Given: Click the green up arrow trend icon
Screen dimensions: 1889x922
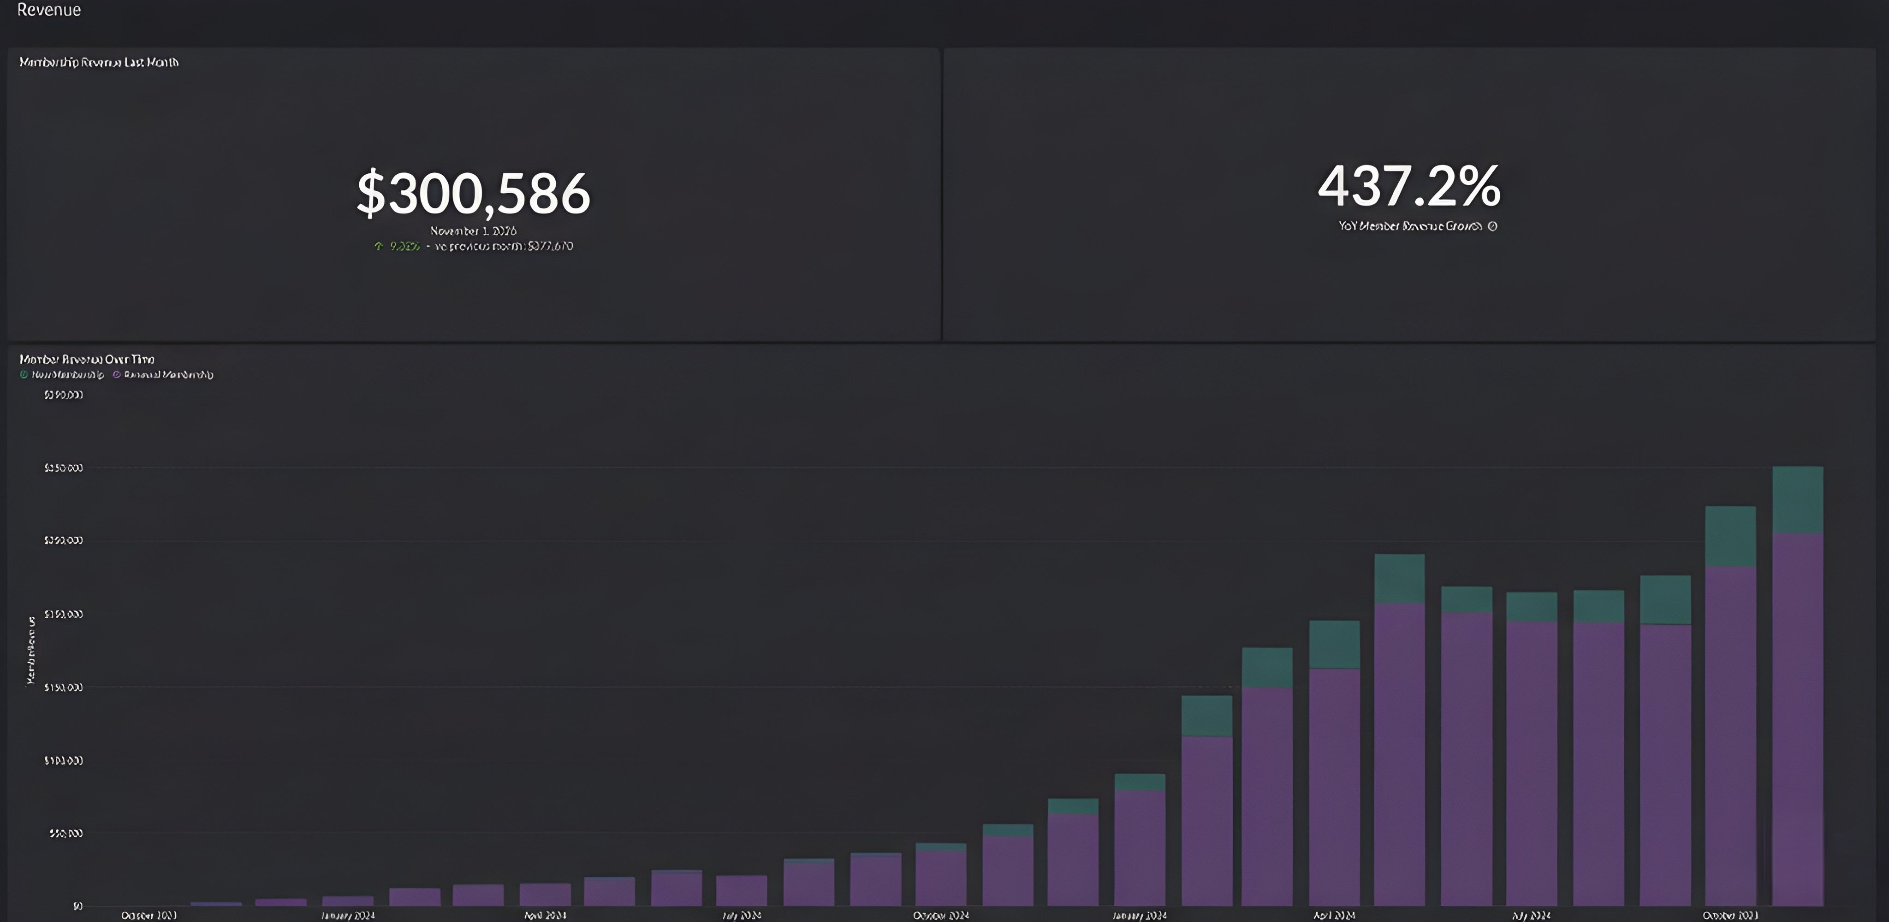Looking at the screenshot, I should (x=378, y=246).
